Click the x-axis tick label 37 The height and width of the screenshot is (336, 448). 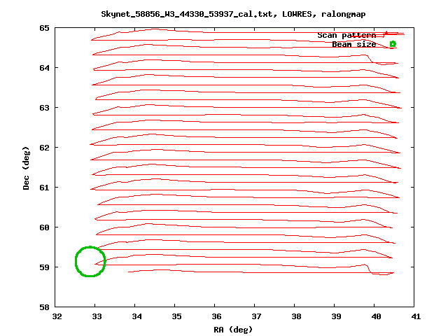257,316
